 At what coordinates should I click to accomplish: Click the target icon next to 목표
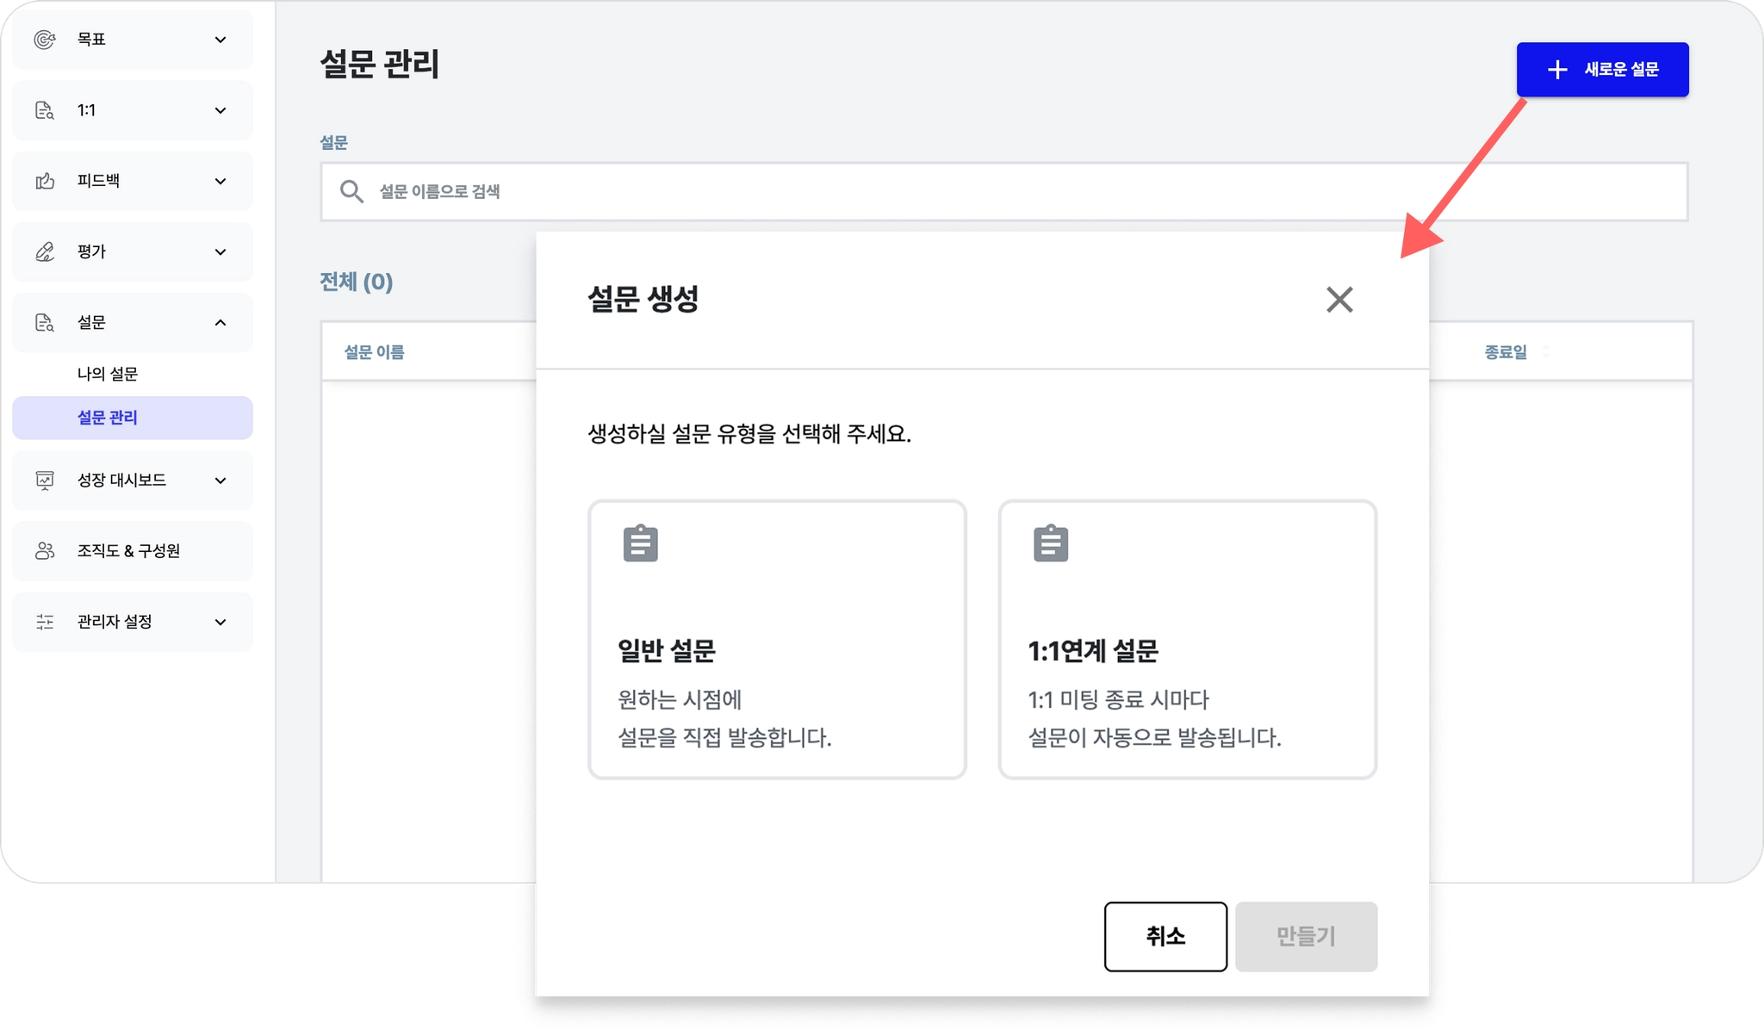(x=45, y=40)
